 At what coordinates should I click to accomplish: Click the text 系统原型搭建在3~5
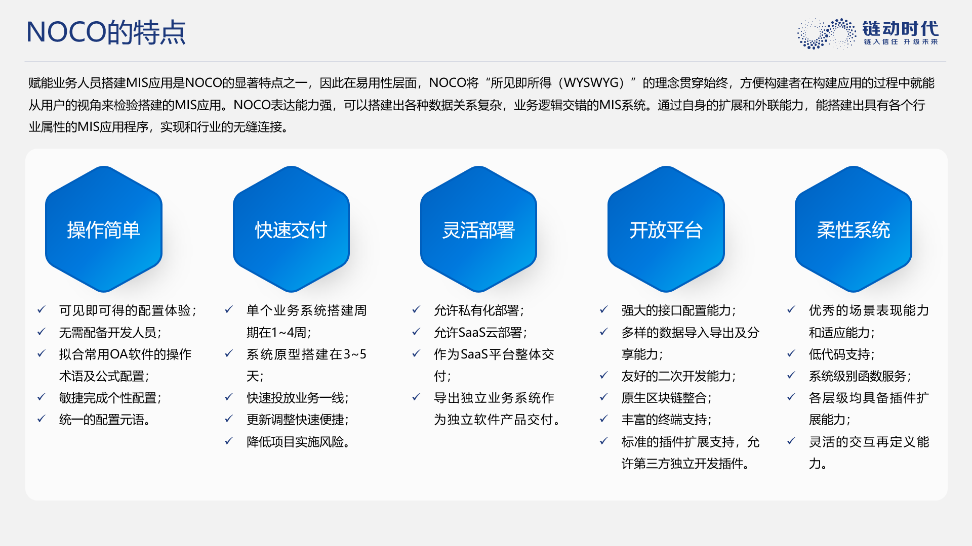click(307, 354)
